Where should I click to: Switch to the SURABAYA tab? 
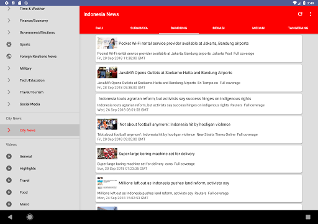[x=139, y=28]
